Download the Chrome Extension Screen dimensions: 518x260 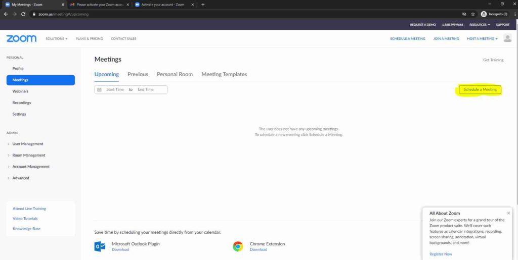click(258, 250)
